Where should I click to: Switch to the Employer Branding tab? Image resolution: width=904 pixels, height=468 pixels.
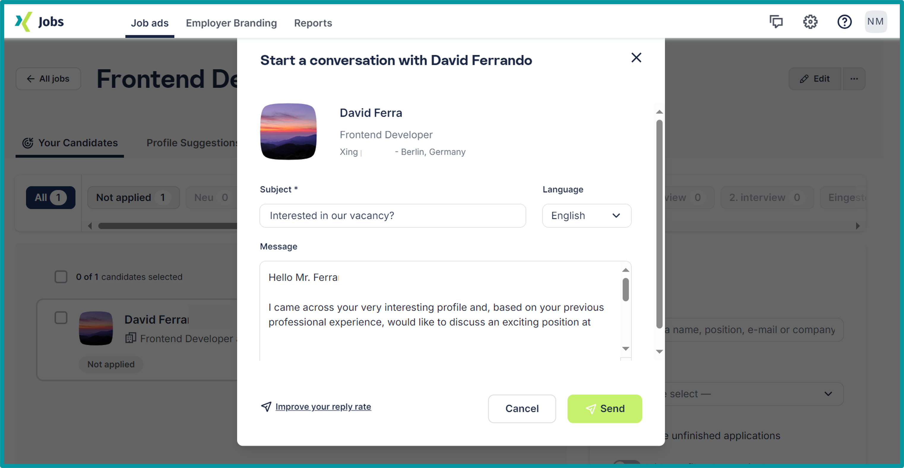(231, 23)
